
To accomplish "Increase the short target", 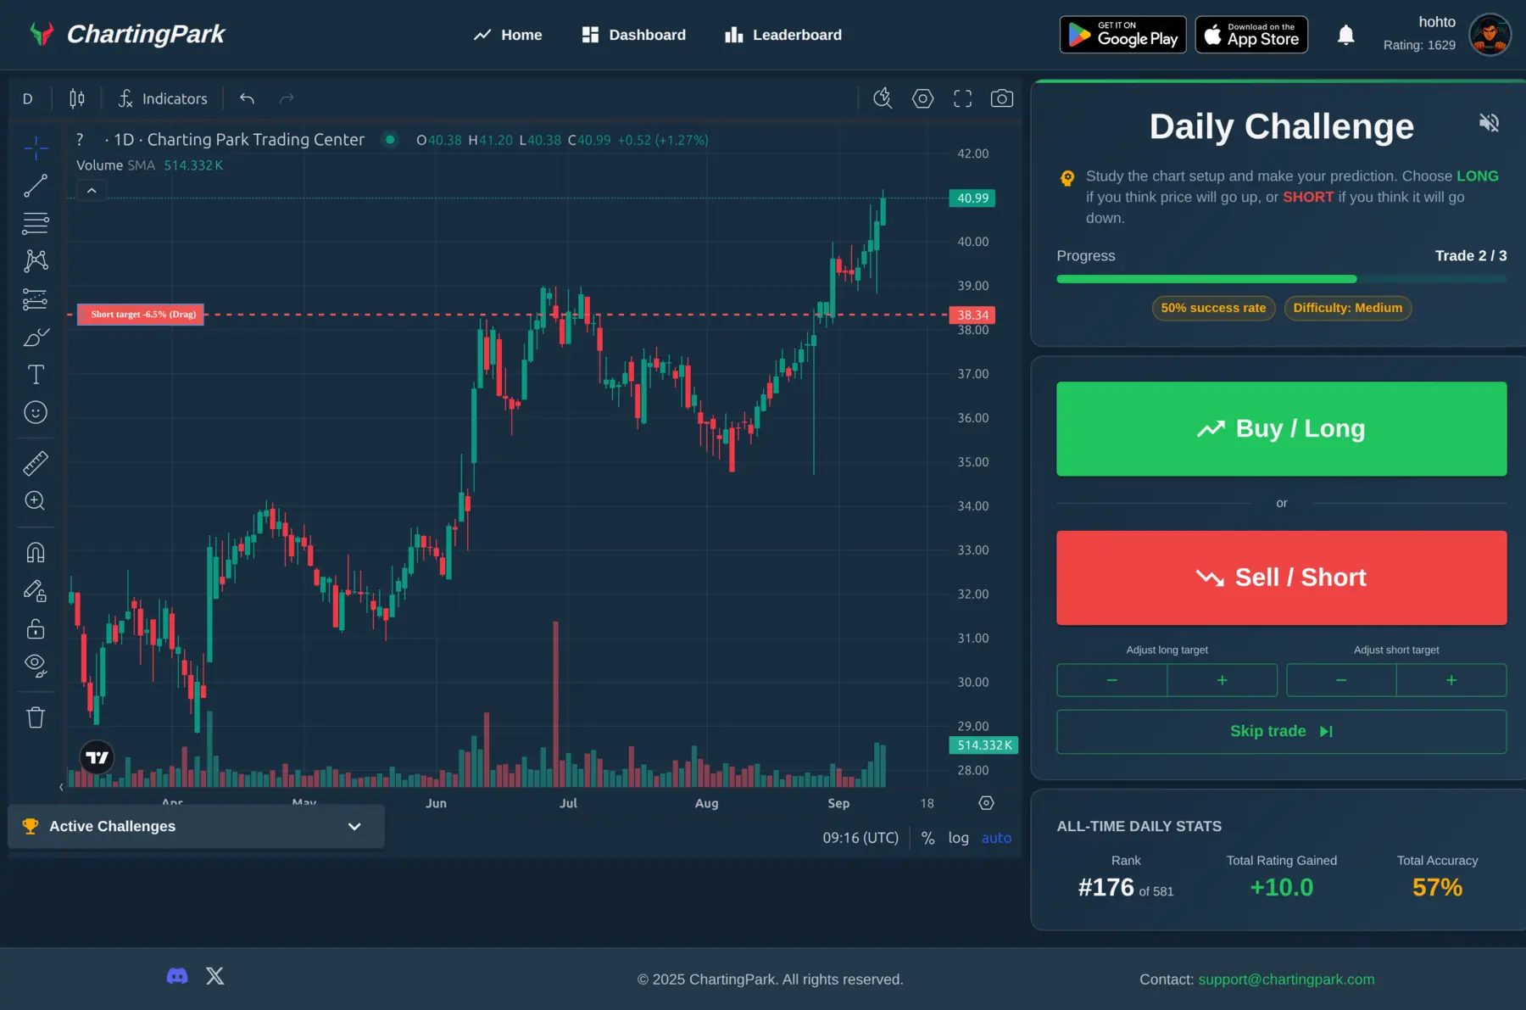I will [x=1451, y=680].
